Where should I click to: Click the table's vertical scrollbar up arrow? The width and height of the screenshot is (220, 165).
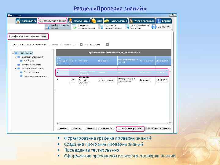170,71
